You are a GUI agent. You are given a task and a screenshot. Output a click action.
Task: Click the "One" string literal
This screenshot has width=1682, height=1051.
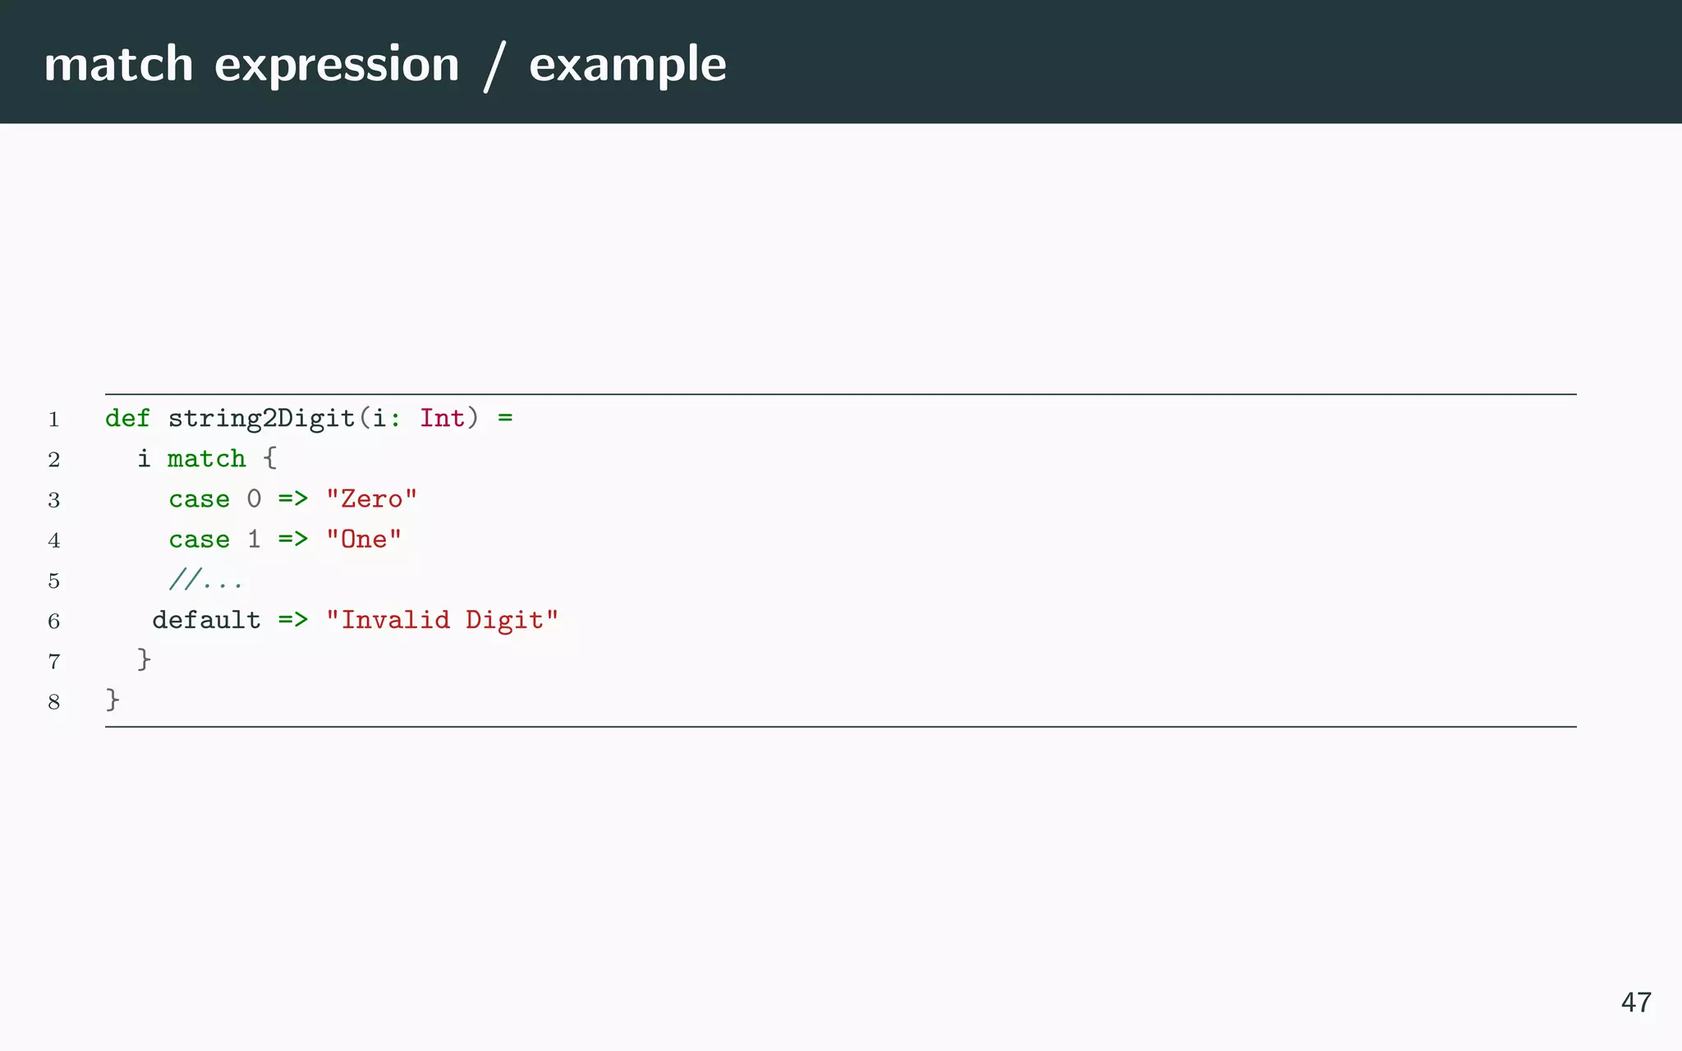[x=364, y=539]
